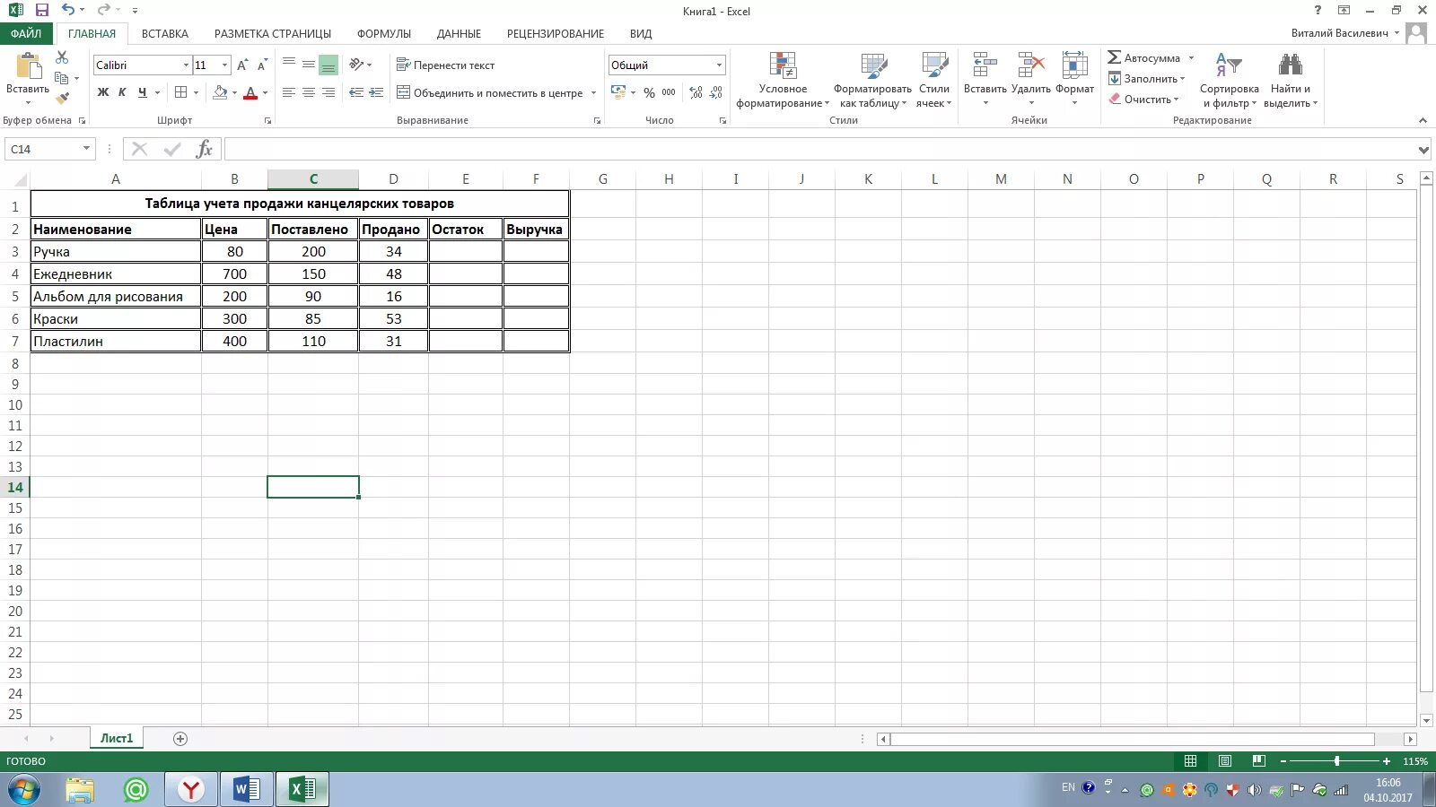Click the Format Painter brush icon
The width and height of the screenshot is (1436, 807).
click(x=62, y=98)
